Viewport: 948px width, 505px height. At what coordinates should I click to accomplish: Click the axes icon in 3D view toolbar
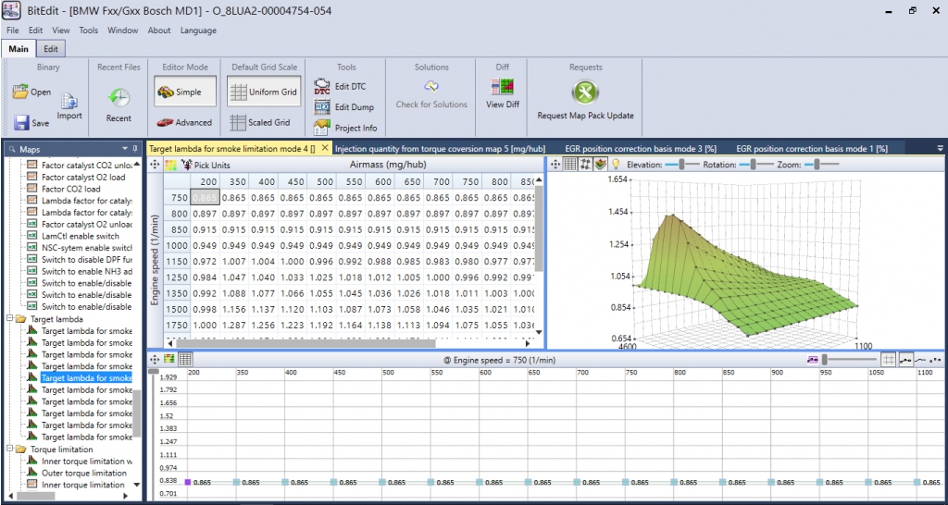[585, 164]
